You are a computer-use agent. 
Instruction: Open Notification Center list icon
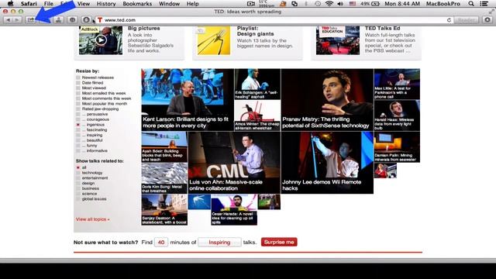coord(484,4)
